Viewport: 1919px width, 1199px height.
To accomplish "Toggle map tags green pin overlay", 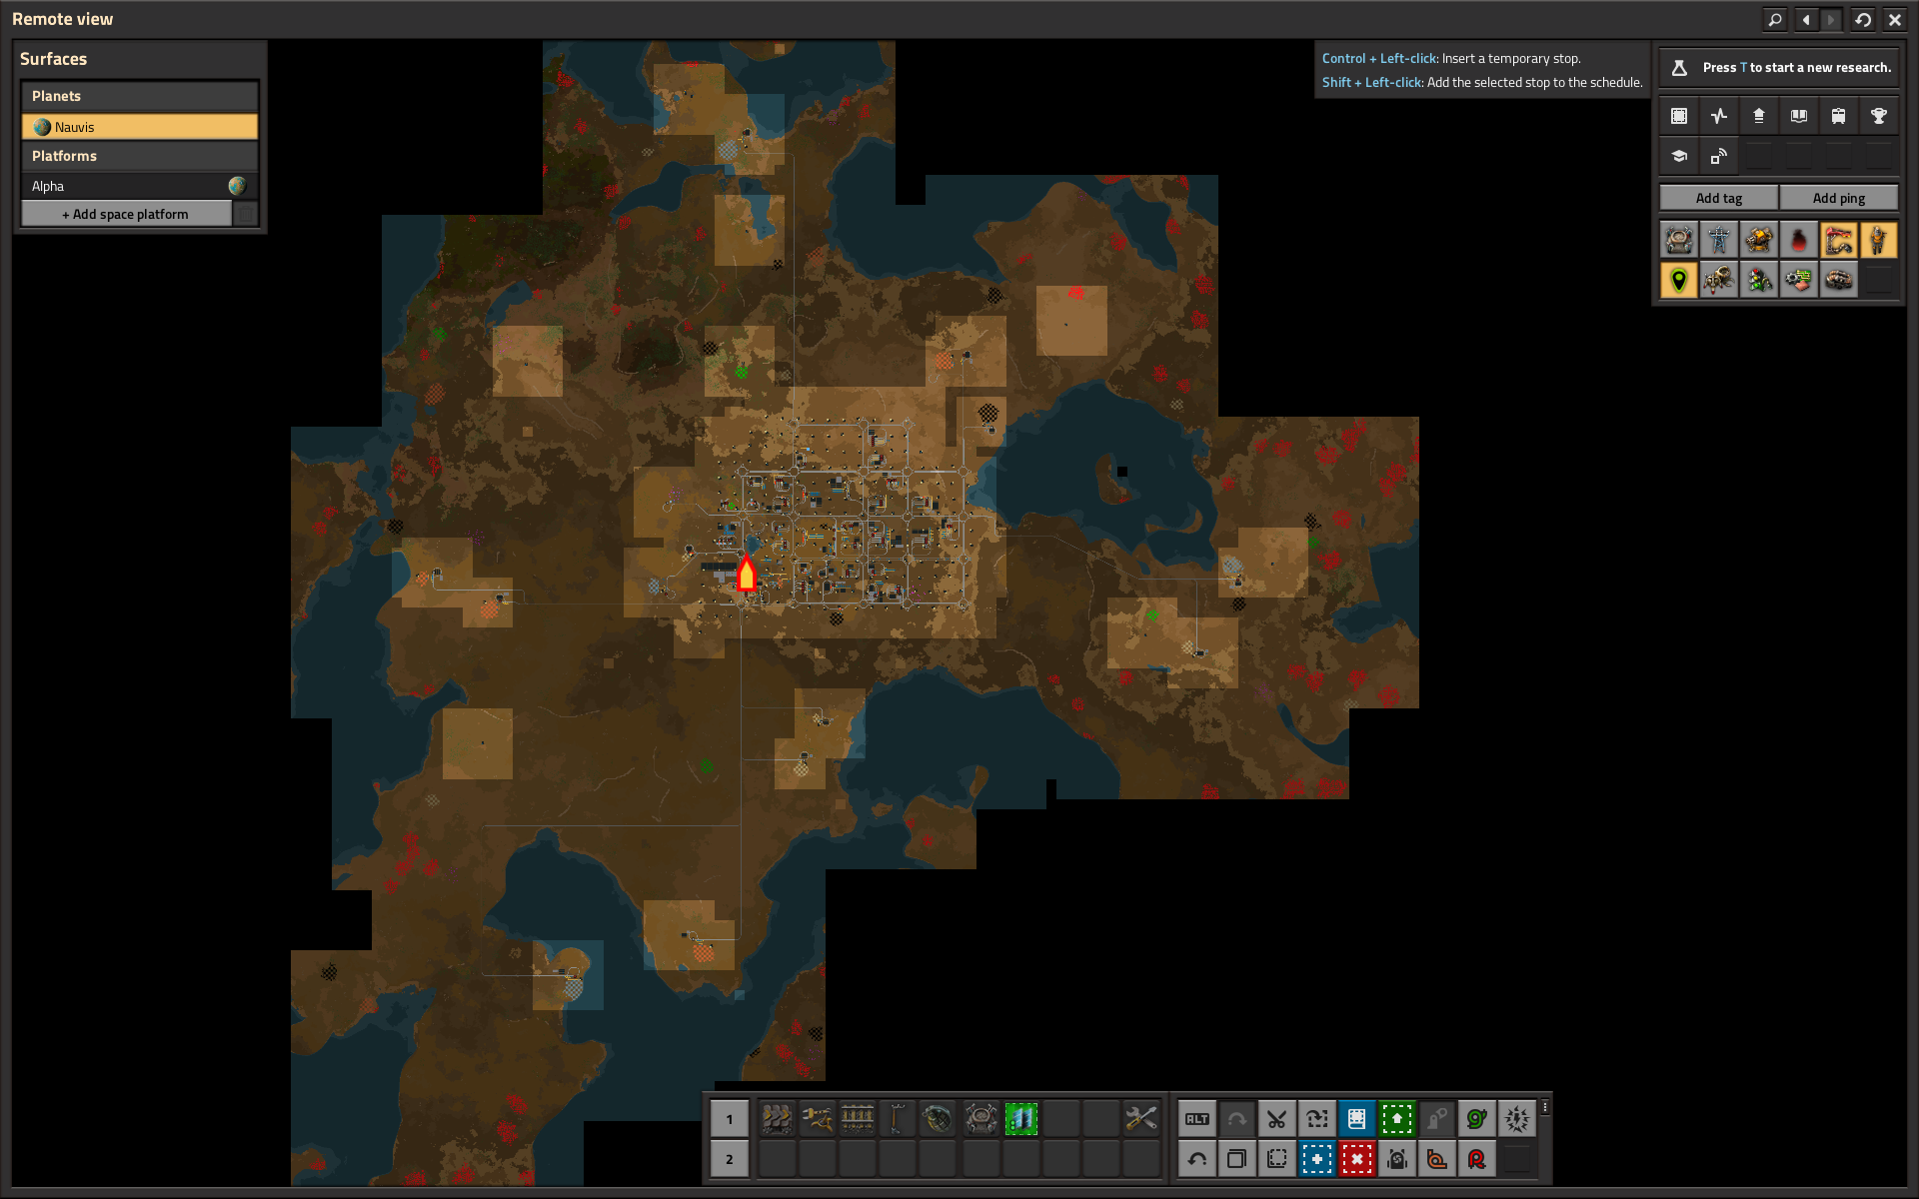I will pos(1679,280).
